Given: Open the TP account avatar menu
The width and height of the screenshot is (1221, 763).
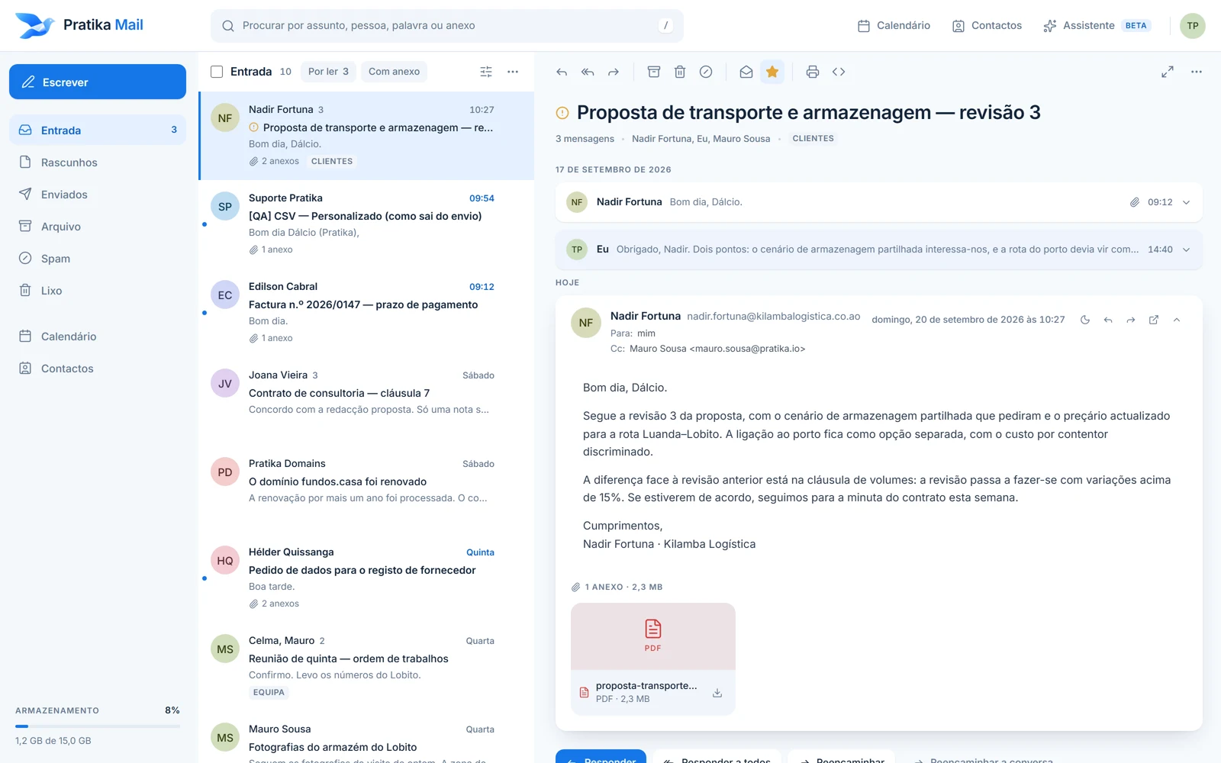Looking at the screenshot, I should (x=1193, y=25).
